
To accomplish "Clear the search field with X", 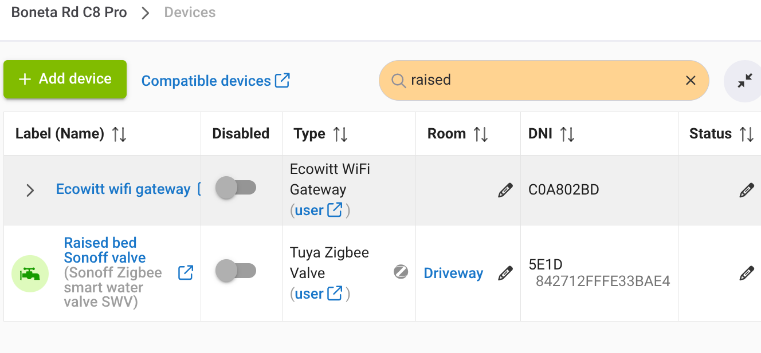I will pos(691,81).
